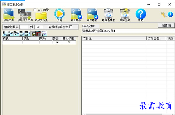This screenshot has width=175, height=115.
Task: Click the empty 列号 cell in first row
Action: 46,42
